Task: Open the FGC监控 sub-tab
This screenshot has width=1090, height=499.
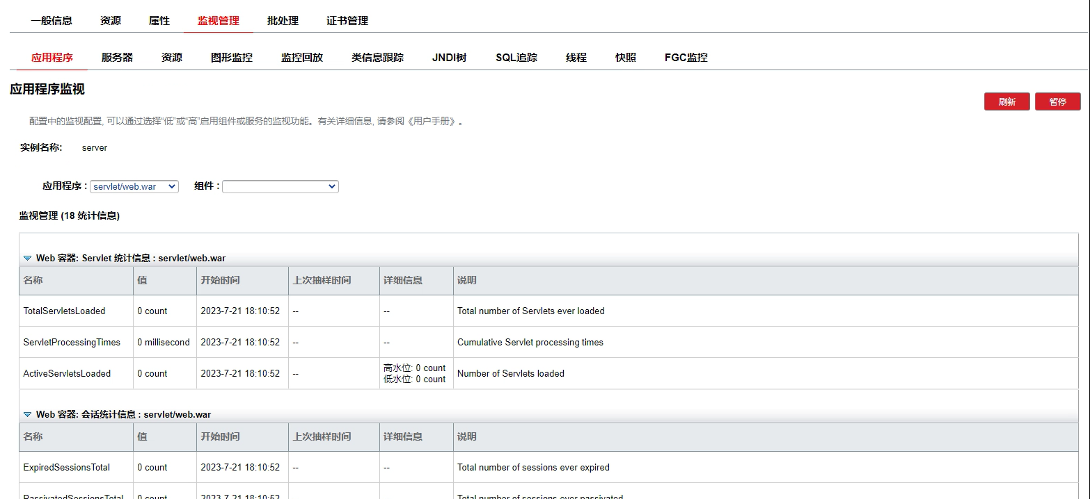Action: pyautogui.click(x=686, y=58)
